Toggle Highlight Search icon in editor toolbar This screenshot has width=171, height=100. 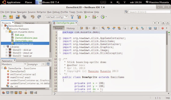pyautogui.click(x=119, y=28)
